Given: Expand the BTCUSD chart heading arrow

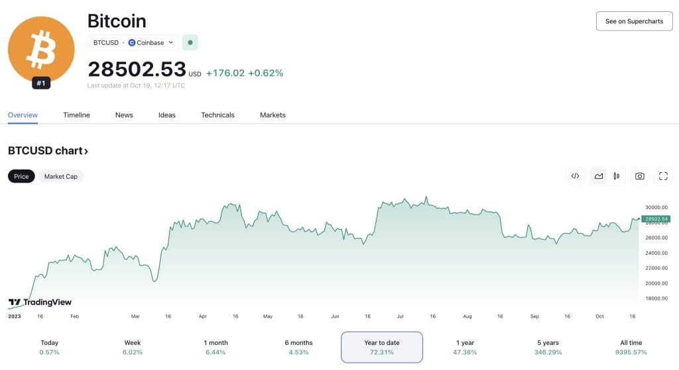Looking at the screenshot, I should coord(86,151).
